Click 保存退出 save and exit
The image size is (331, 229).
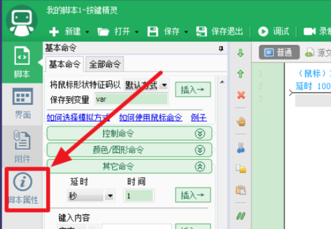point(220,31)
